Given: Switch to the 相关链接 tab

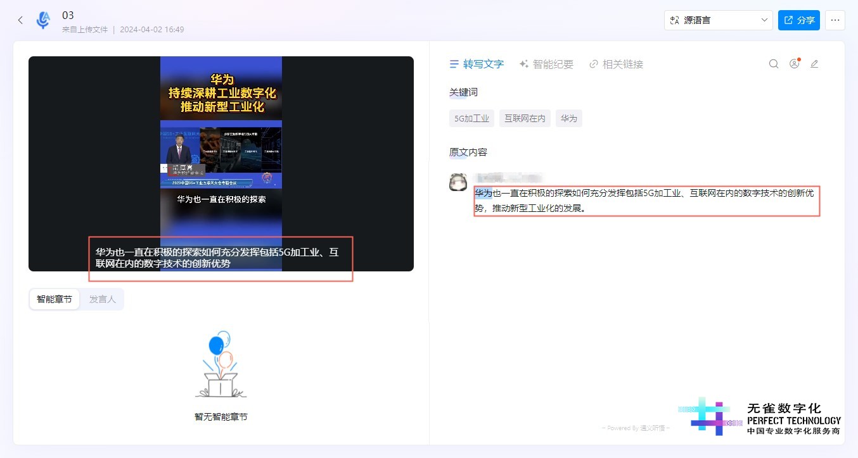Looking at the screenshot, I should 616,64.
